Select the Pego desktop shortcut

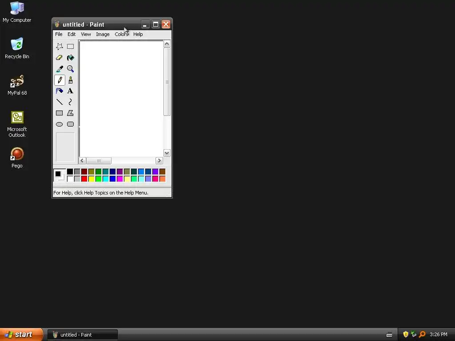(x=17, y=158)
